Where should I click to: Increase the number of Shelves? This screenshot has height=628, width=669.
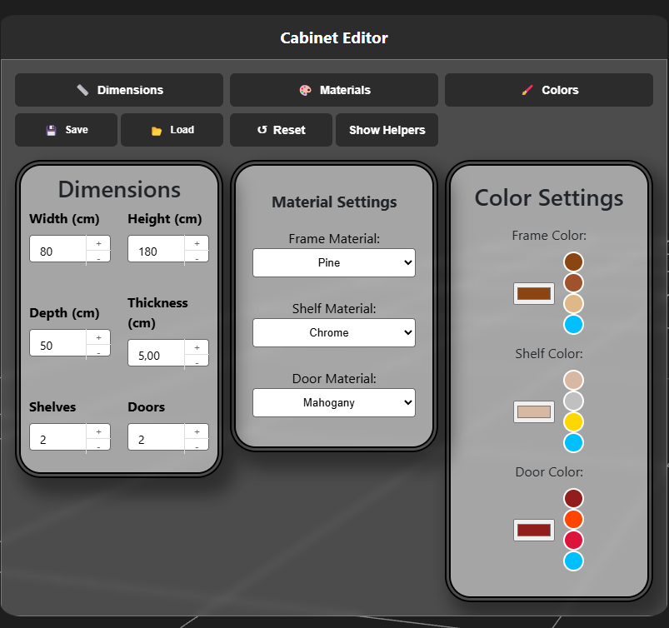point(98,431)
